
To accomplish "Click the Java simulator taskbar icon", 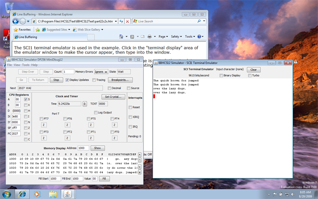I will (68, 194).
